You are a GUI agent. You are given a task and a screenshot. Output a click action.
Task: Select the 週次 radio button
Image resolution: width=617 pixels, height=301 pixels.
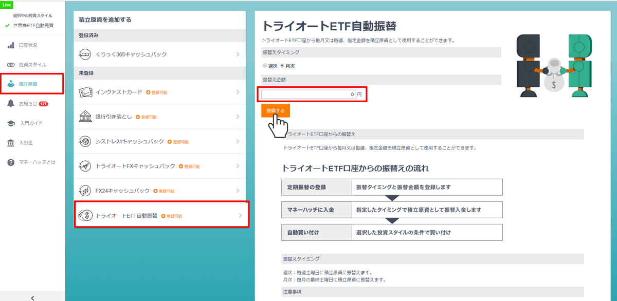point(265,66)
